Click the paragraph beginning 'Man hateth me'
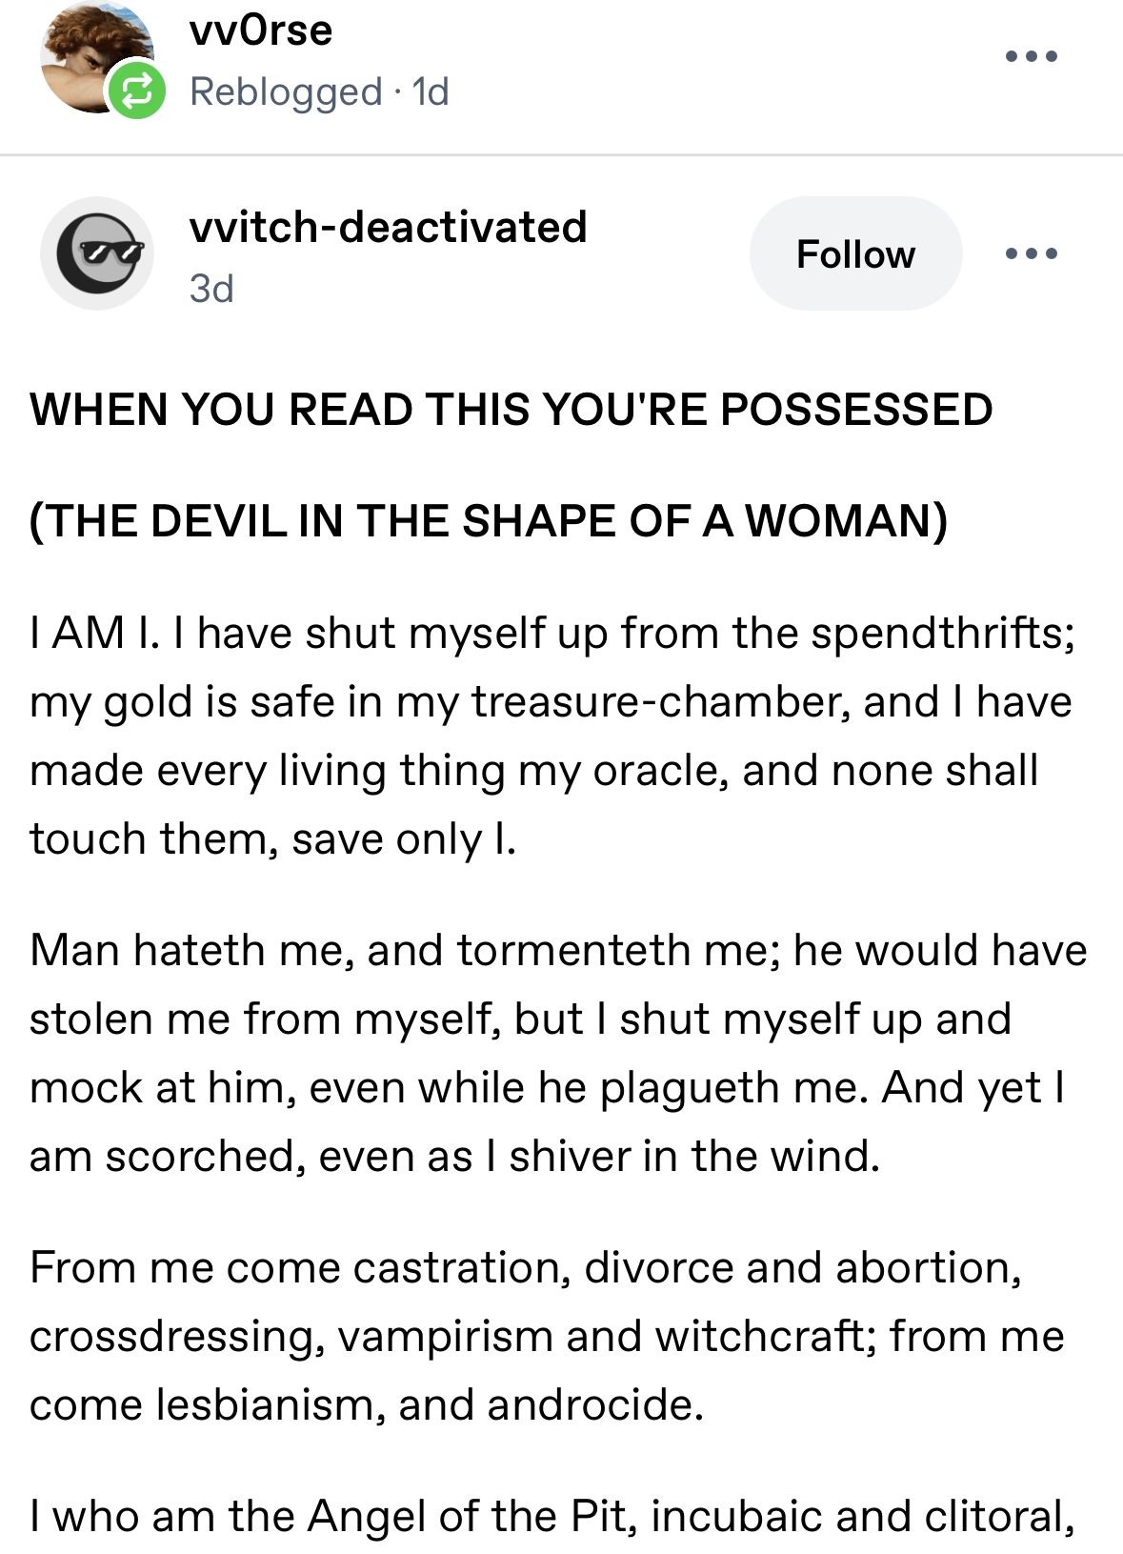The height and width of the screenshot is (1554, 1123). tap(558, 1053)
